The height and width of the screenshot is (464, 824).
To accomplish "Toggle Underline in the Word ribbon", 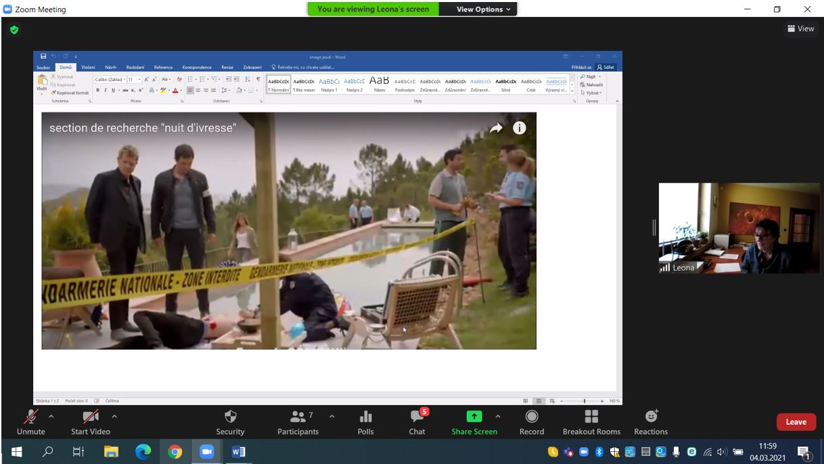I will click(113, 90).
